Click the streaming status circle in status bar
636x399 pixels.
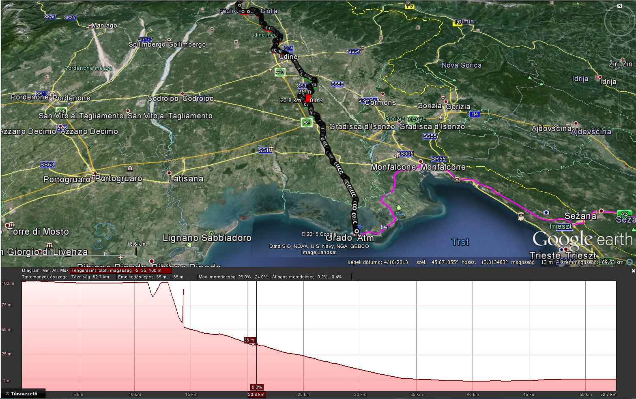tap(630, 262)
